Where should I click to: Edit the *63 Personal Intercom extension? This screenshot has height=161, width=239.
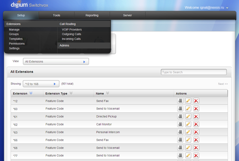[188, 132]
